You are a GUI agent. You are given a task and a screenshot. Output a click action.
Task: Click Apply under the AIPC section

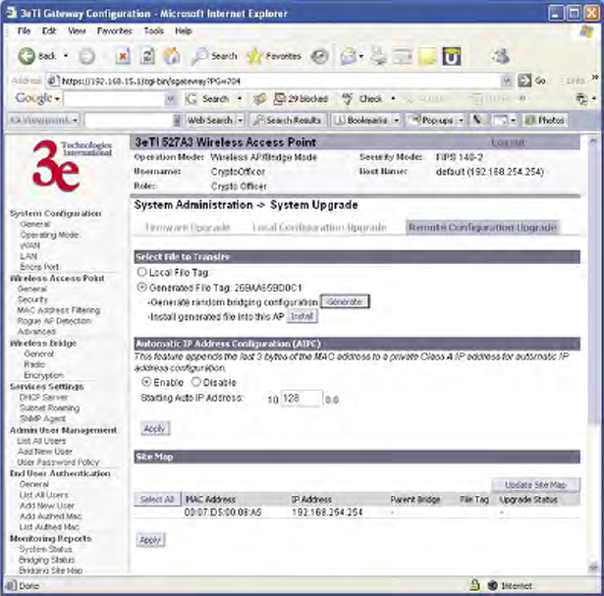(x=155, y=428)
